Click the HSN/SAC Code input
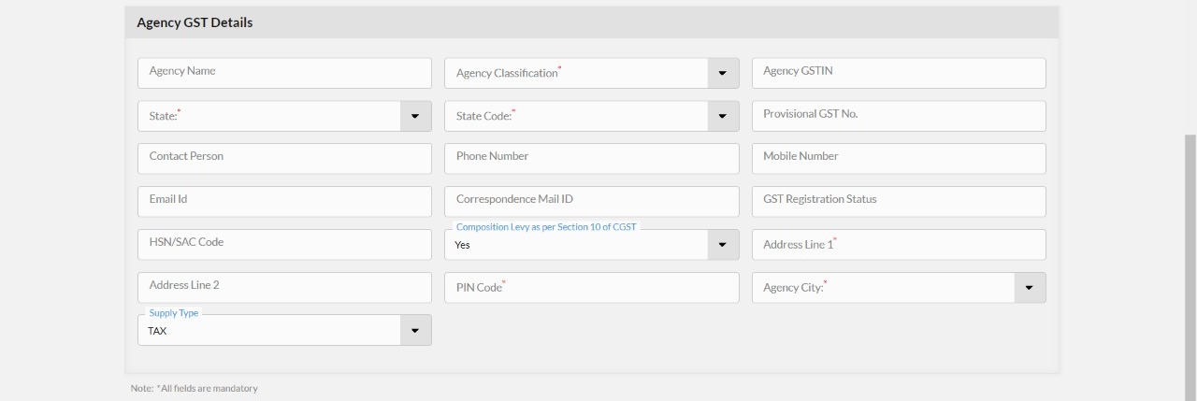This screenshot has width=1197, height=401. point(284,244)
